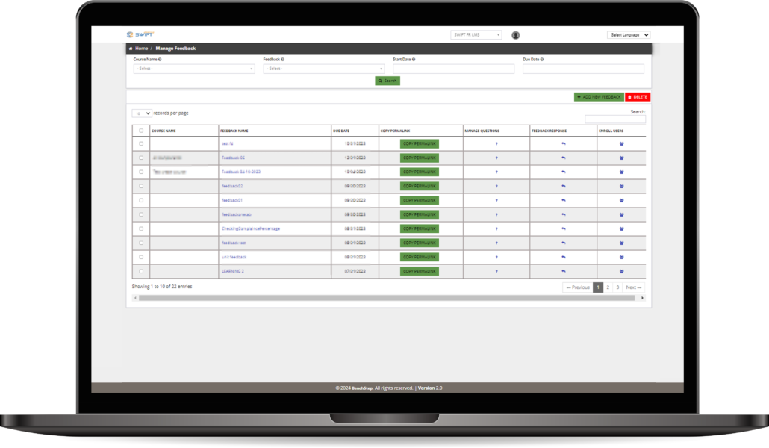Click Start Date help info icon

414,60
